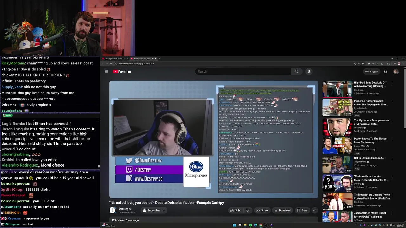The height and width of the screenshot is (228, 406).
Task: Close the 'It's called love' tab
Action: coord(155,59)
